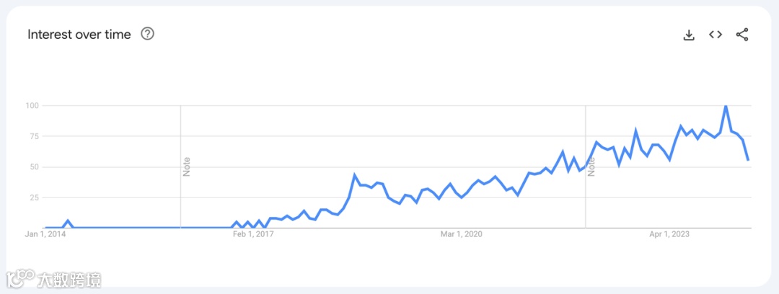Select the peak point at 100 on line
The image size is (779, 294).
coord(726,106)
